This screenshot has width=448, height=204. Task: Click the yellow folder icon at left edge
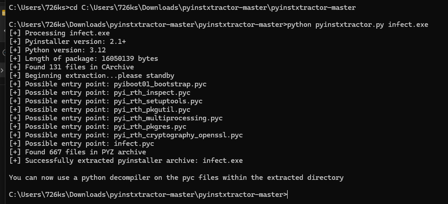click(x=4, y=12)
